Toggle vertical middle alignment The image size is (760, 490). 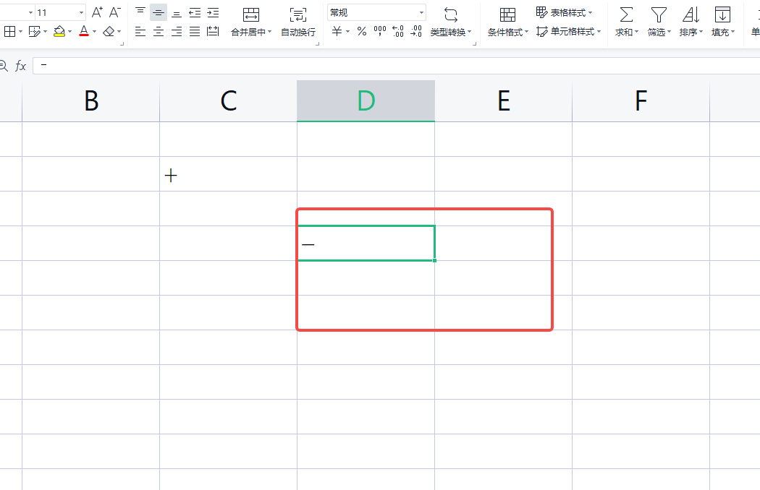[159, 12]
